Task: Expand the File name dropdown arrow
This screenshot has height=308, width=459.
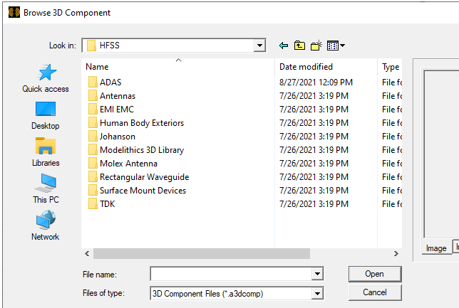Action: (317, 274)
